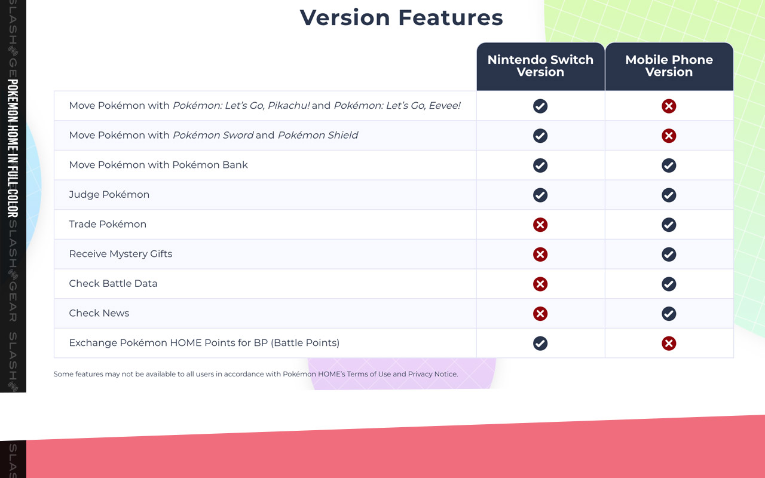The width and height of the screenshot is (765, 478).
Task: Click the Mobile Phone checkmark for Check Battle Data
Action: tap(669, 284)
